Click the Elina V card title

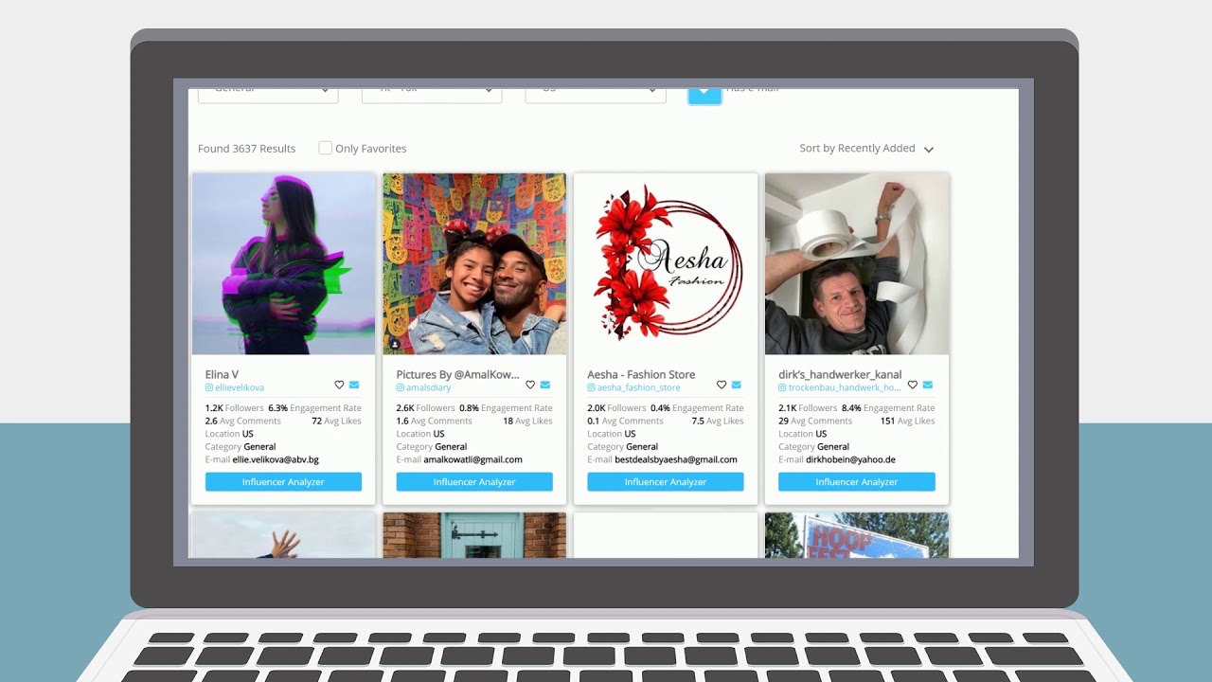click(x=223, y=374)
